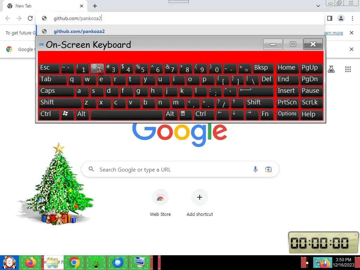
Task: Hit Esc on On-Screen Keyboard
Action: (x=49, y=69)
